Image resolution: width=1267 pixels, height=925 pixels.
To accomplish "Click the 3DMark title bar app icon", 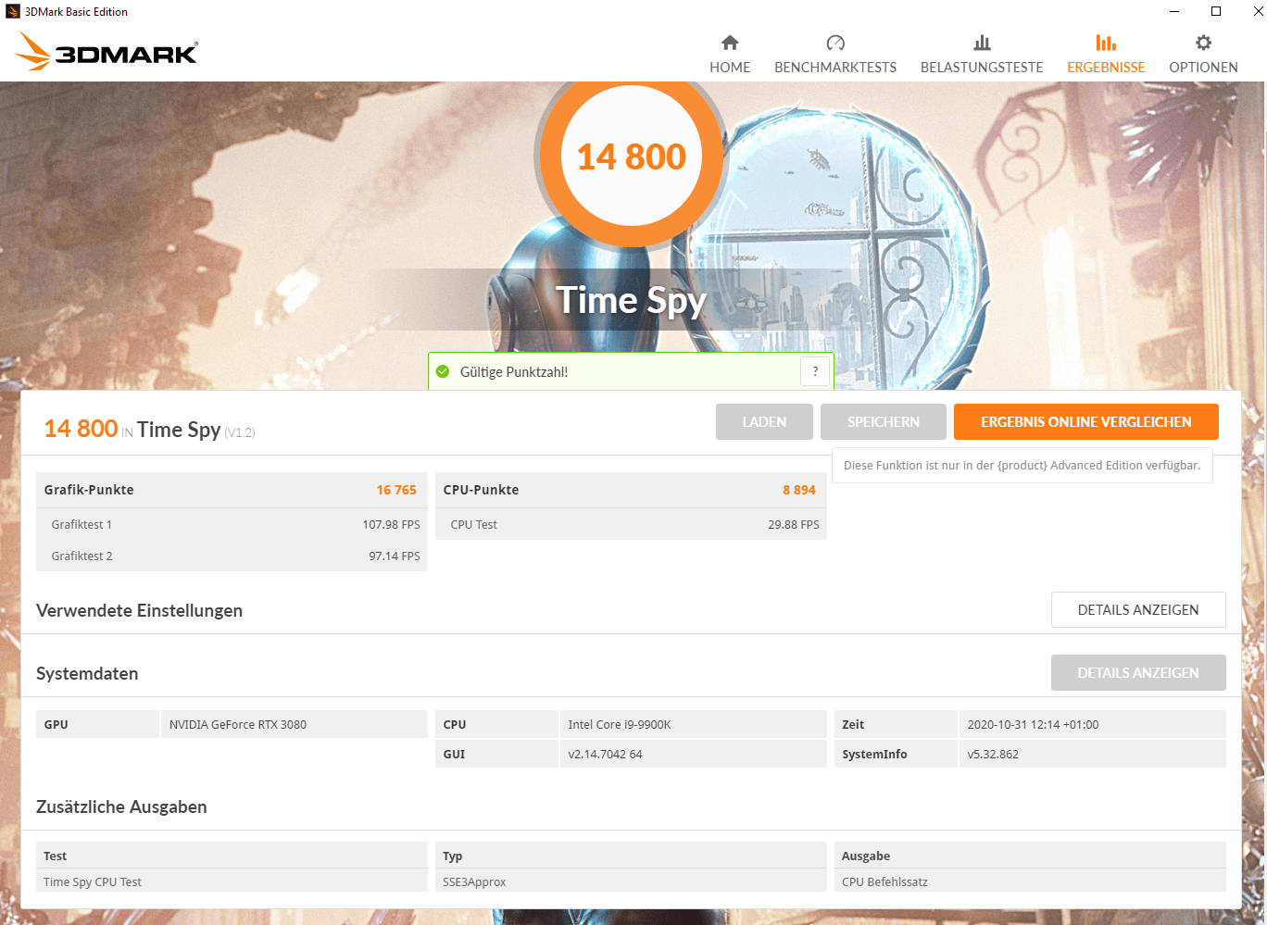I will pos(13,11).
